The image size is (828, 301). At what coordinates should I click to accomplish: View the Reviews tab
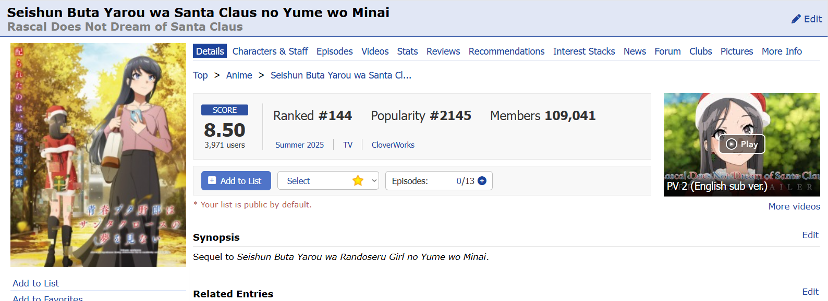443,51
